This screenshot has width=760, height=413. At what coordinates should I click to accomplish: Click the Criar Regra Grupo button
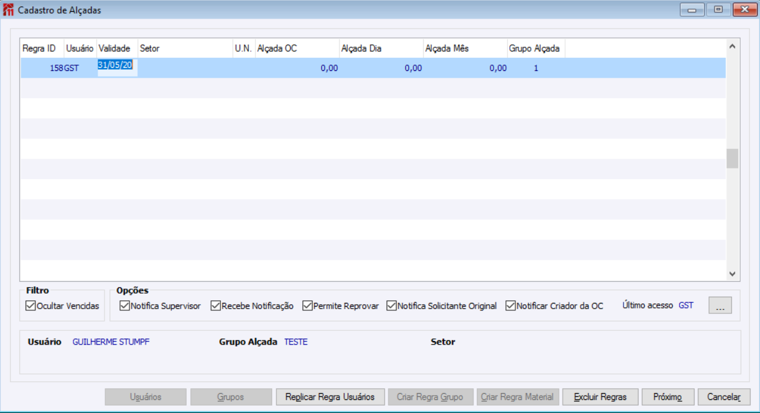pos(430,397)
